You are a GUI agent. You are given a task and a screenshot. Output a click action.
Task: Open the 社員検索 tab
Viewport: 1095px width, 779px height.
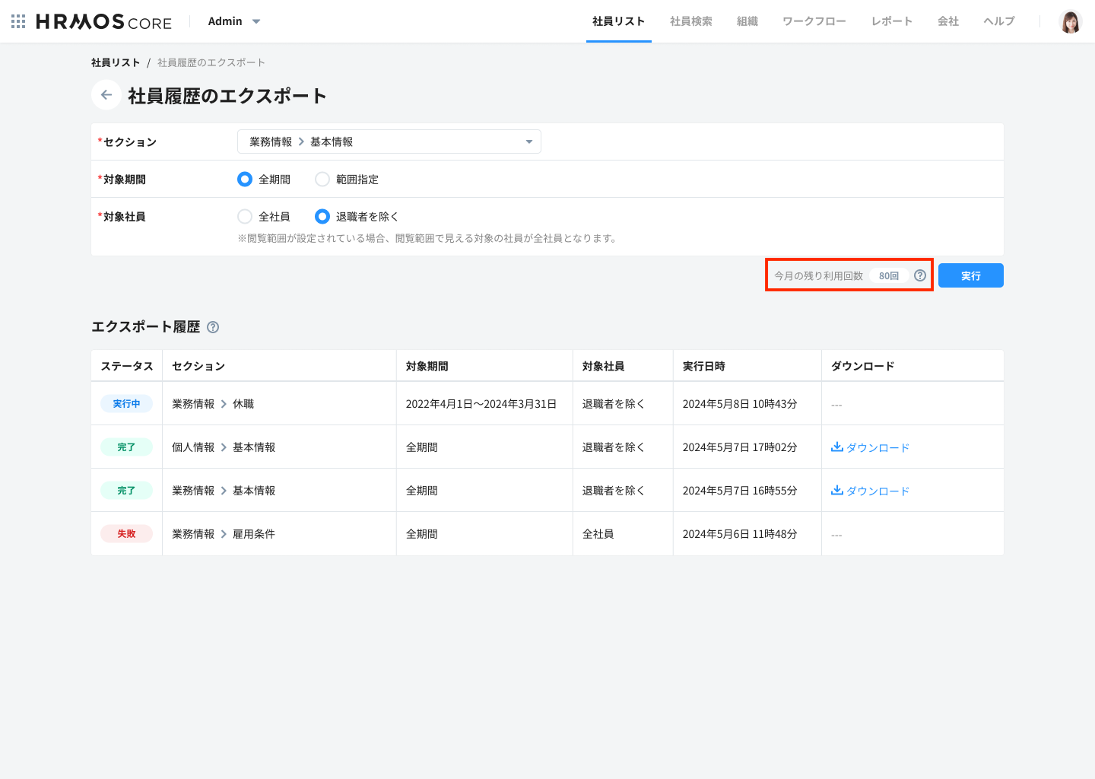click(x=690, y=21)
